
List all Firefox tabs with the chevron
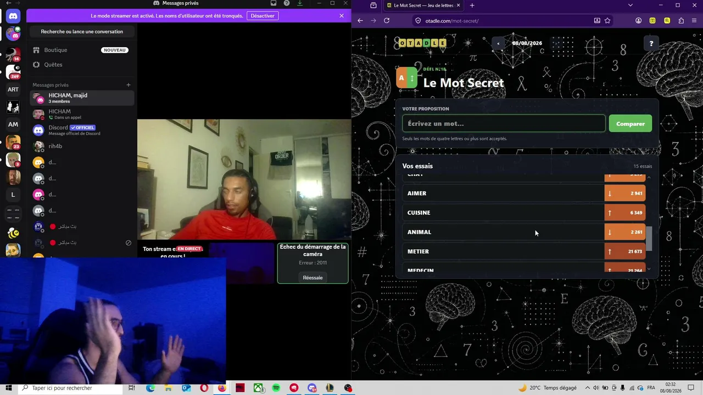[631, 5]
